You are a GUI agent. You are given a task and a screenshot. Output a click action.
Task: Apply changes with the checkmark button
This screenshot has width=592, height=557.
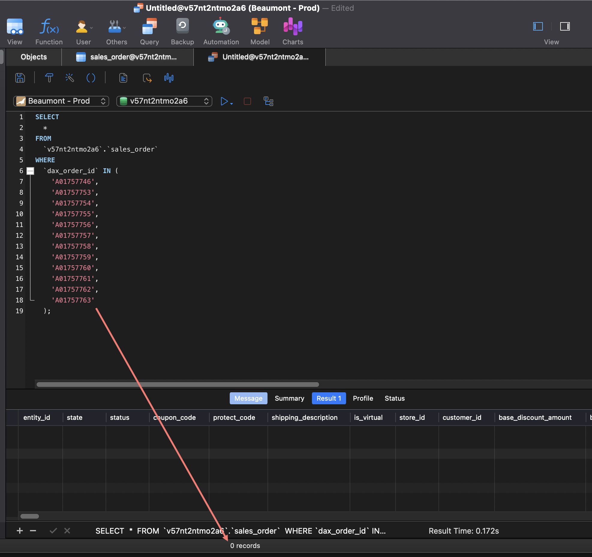tap(53, 531)
